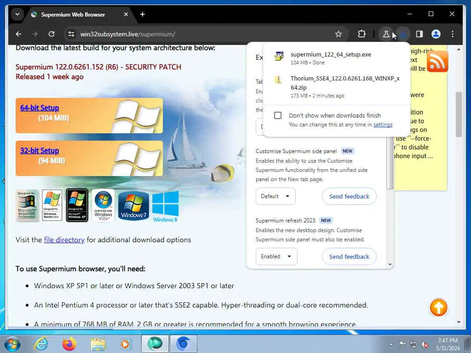The height and width of the screenshot is (353, 471).
Task: Open the Extensions puzzle icon
Action: click(362, 34)
